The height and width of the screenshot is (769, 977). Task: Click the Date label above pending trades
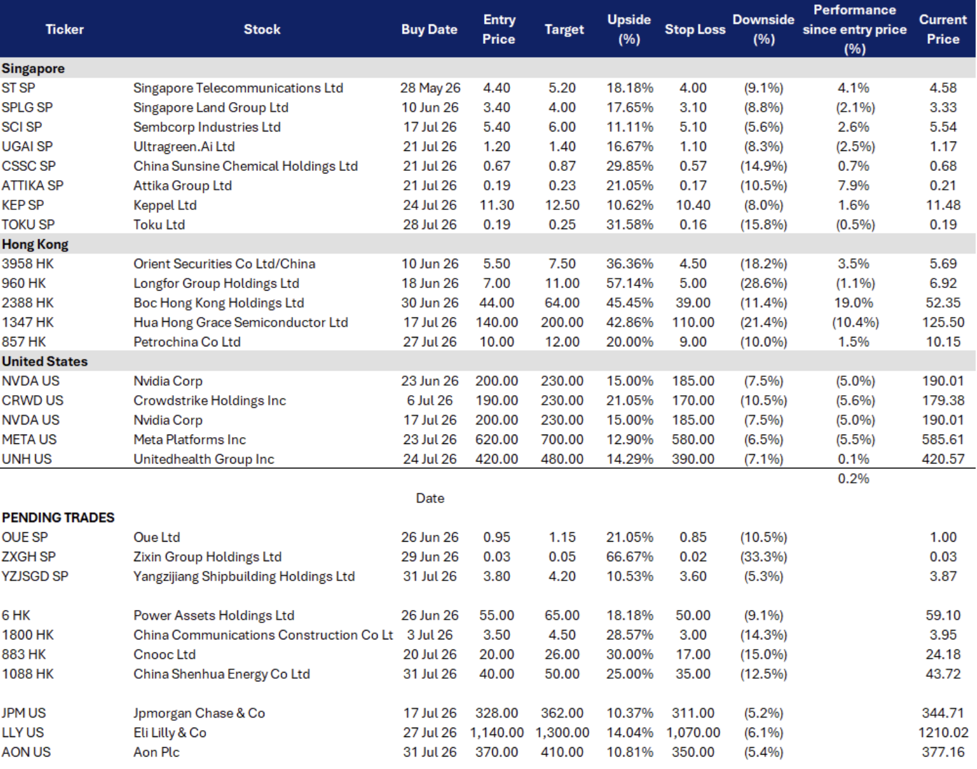(x=430, y=498)
